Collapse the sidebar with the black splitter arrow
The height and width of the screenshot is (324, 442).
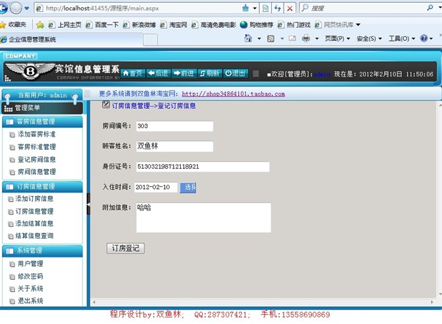click(88, 207)
